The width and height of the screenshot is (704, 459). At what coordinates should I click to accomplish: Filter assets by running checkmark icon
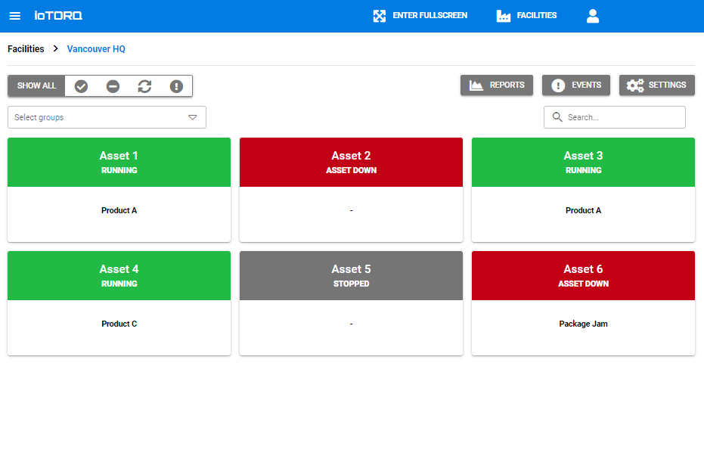click(x=81, y=86)
